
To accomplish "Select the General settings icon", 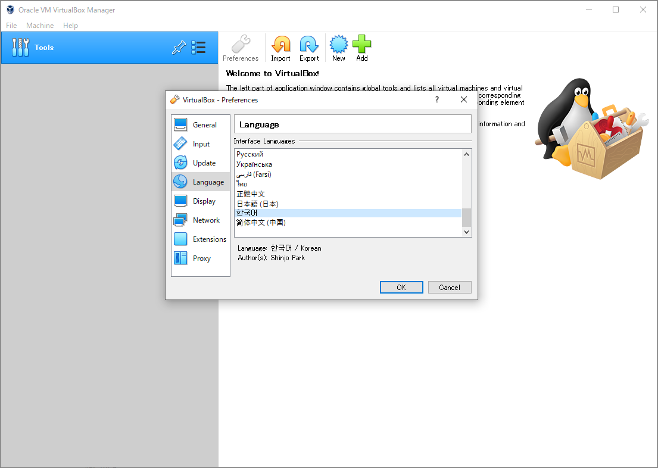I will click(x=180, y=124).
